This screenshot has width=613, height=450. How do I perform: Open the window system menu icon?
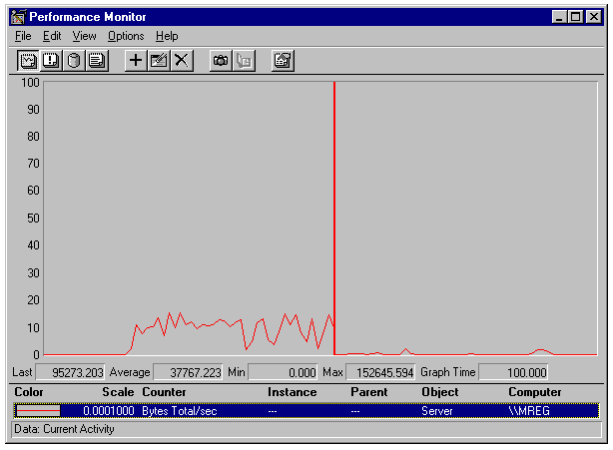click(17, 16)
